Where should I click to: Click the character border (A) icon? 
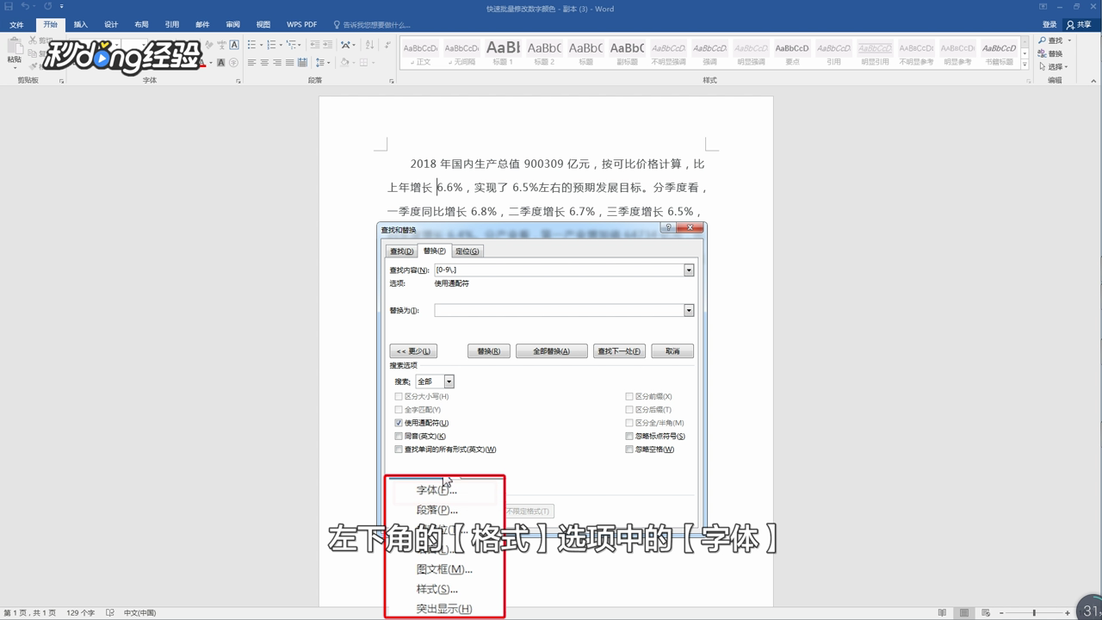pyautogui.click(x=234, y=45)
